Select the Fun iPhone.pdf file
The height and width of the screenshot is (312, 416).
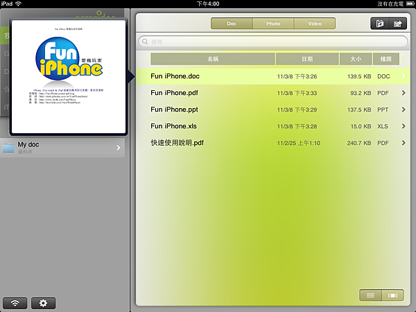pos(273,93)
